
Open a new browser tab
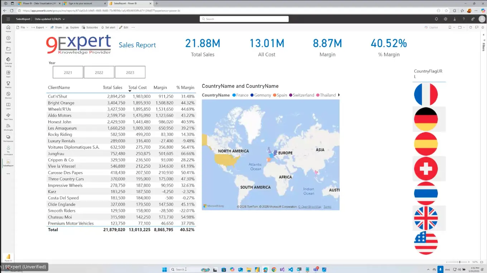[x=156, y=3]
